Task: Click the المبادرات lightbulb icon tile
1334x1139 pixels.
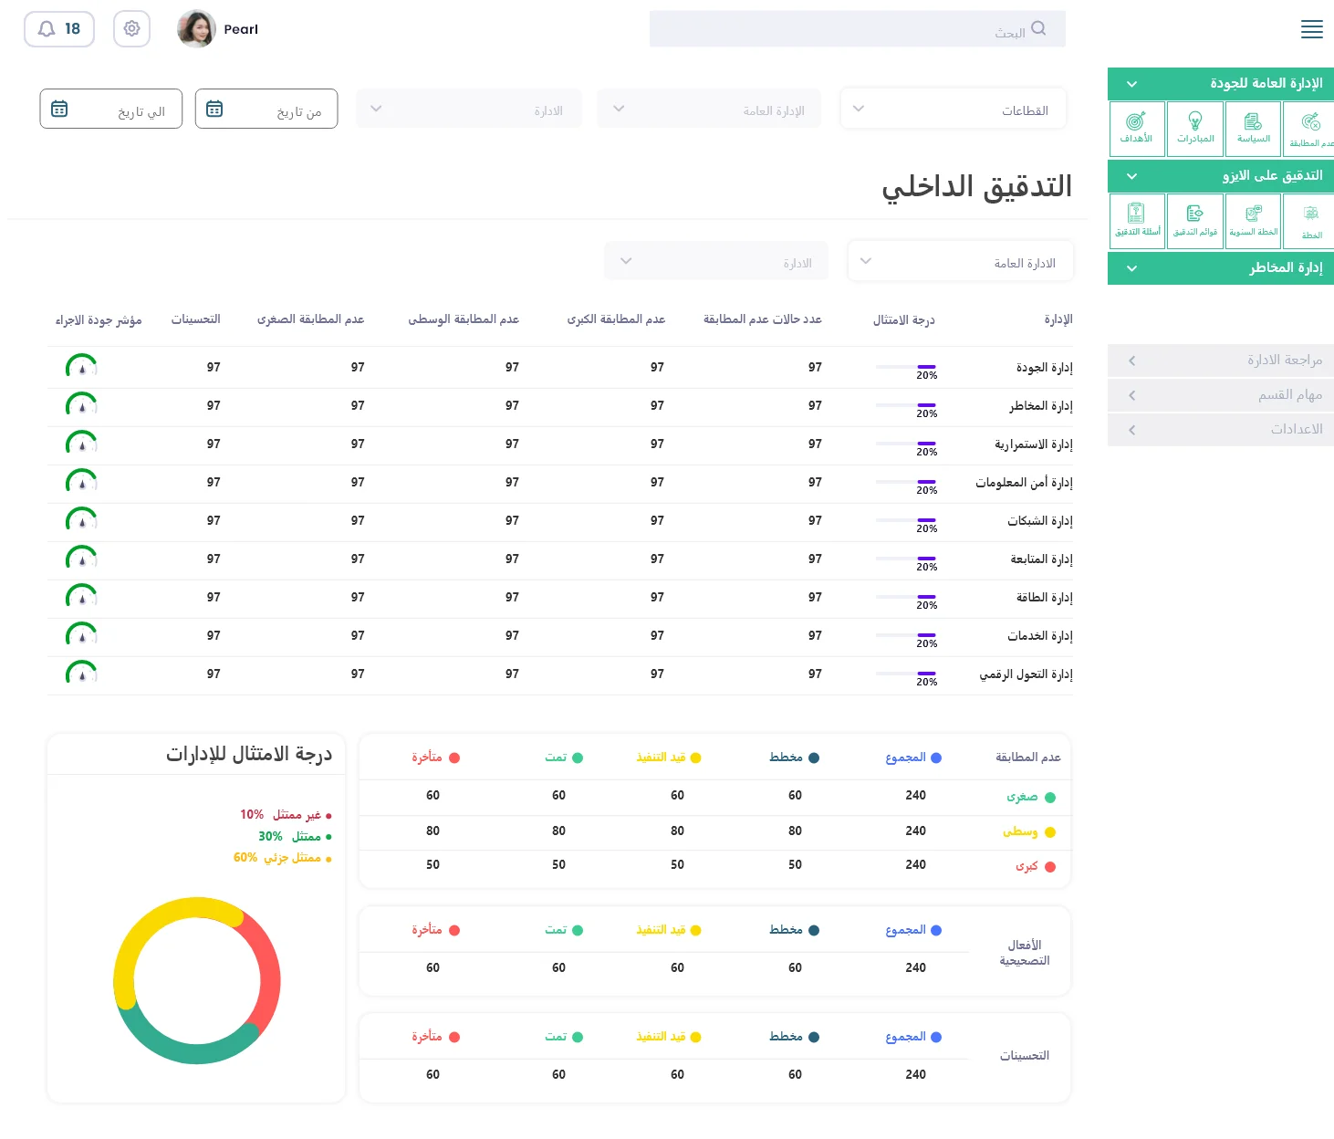Action: tap(1195, 128)
